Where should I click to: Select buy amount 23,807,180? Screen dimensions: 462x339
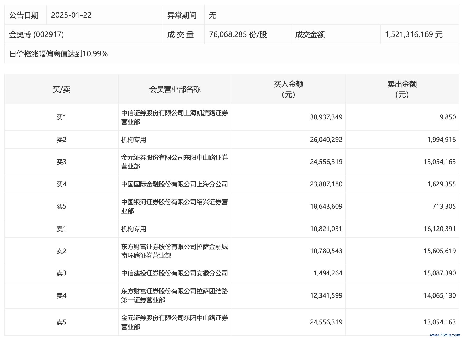pyautogui.click(x=326, y=184)
